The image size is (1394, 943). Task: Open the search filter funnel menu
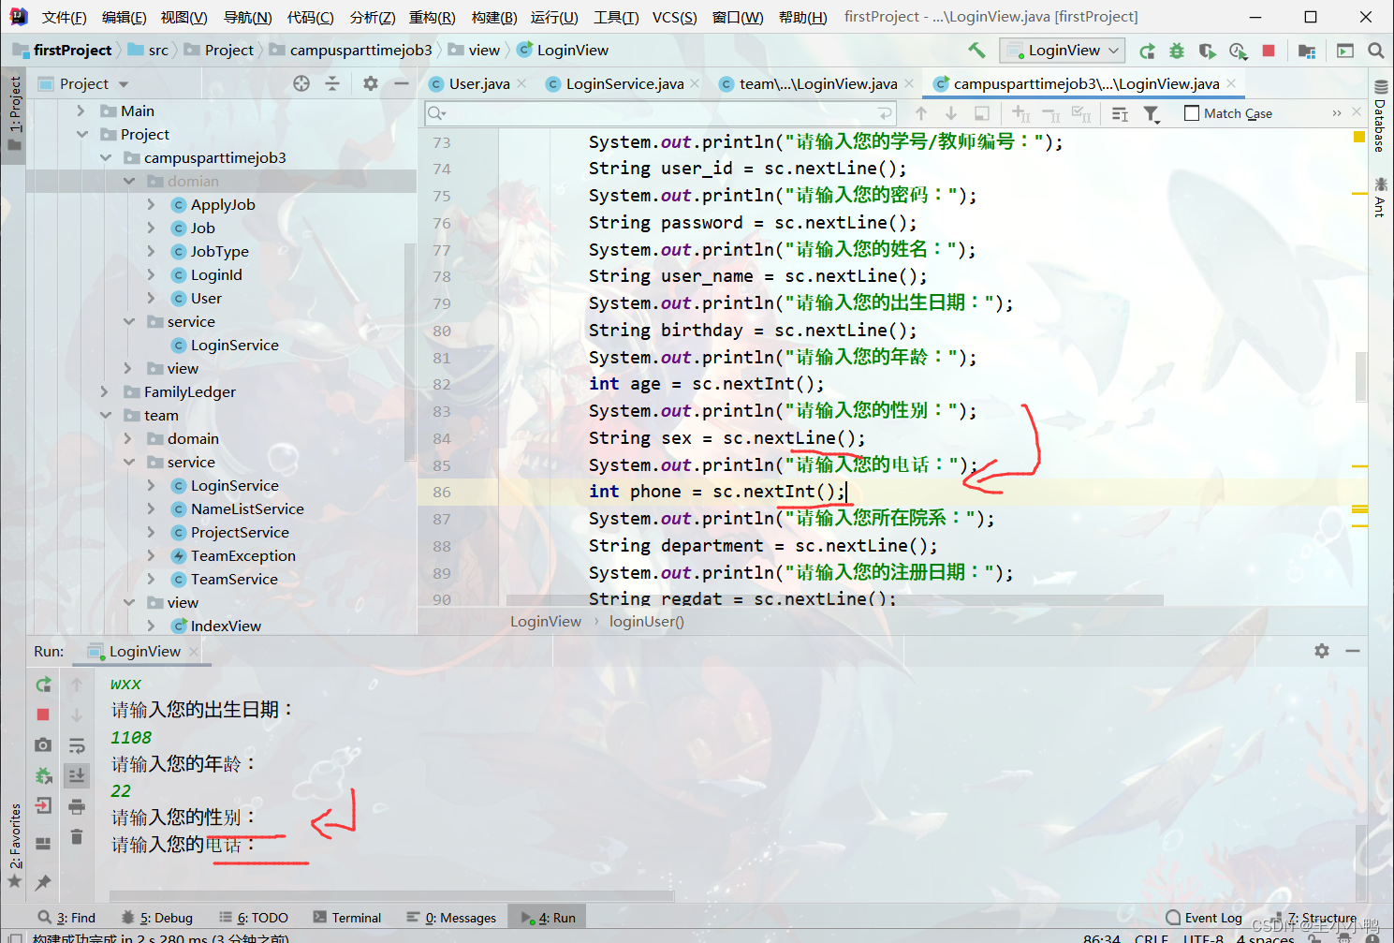click(1152, 114)
